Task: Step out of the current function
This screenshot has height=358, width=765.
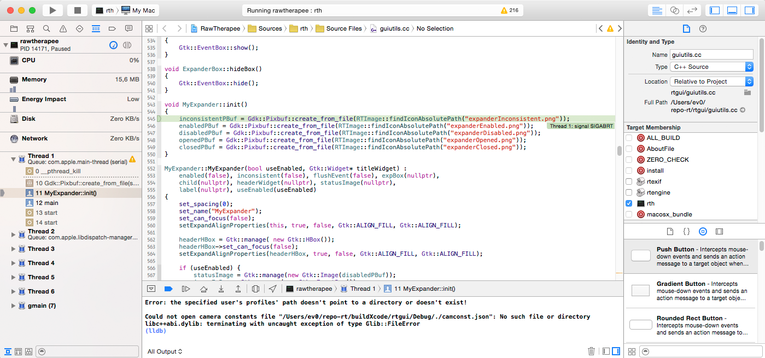Action: coord(238,289)
